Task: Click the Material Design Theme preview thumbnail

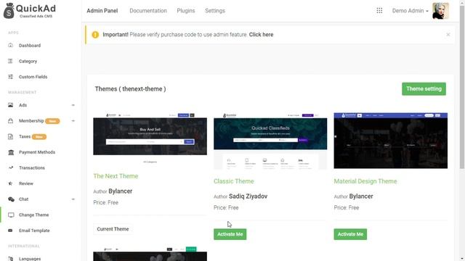Action: [x=391, y=141]
